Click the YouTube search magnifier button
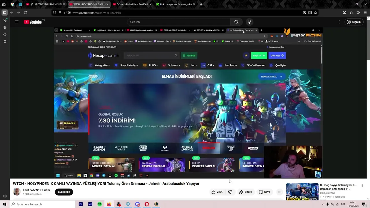This screenshot has height=208, width=370. pyautogui.click(x=236, y=22)
